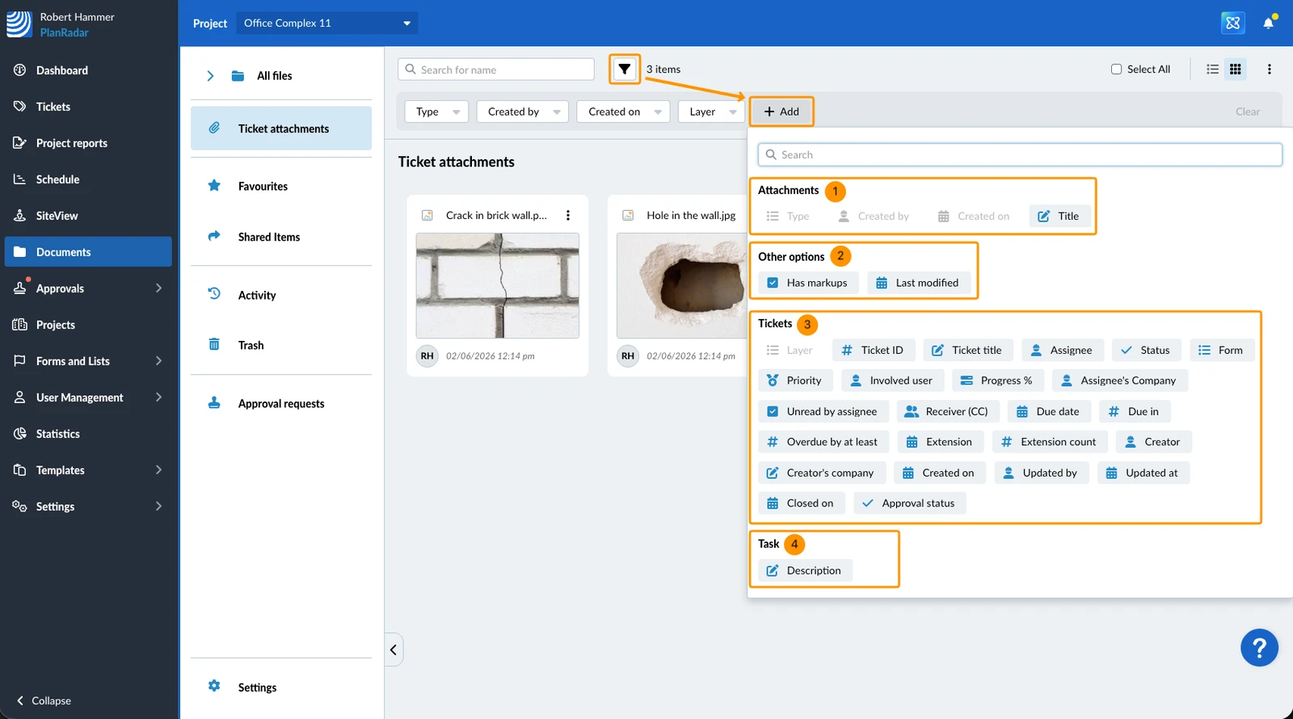Click the notification bell icon
Screen dimensions: 1293x719
tap(1268, 23)
